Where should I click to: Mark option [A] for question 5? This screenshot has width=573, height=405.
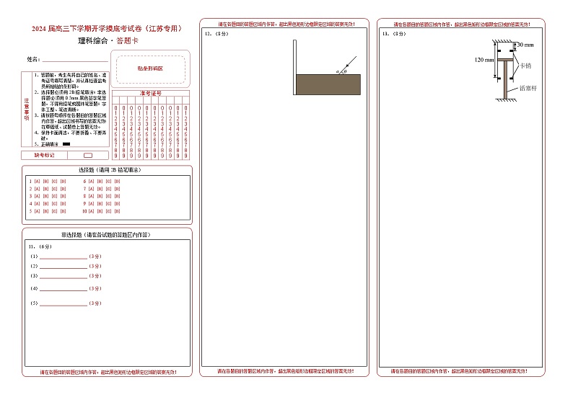pyautogui.click(x=37, y=211)
